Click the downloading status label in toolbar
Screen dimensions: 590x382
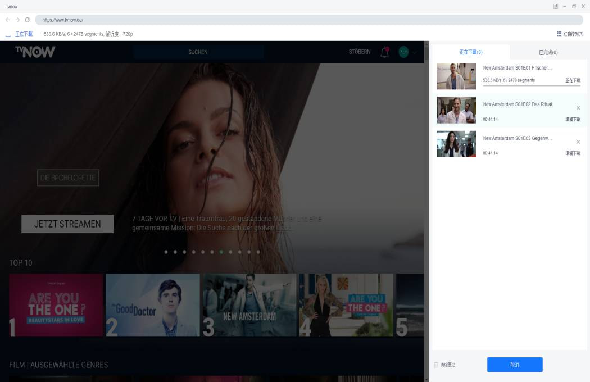coord(24,34)
